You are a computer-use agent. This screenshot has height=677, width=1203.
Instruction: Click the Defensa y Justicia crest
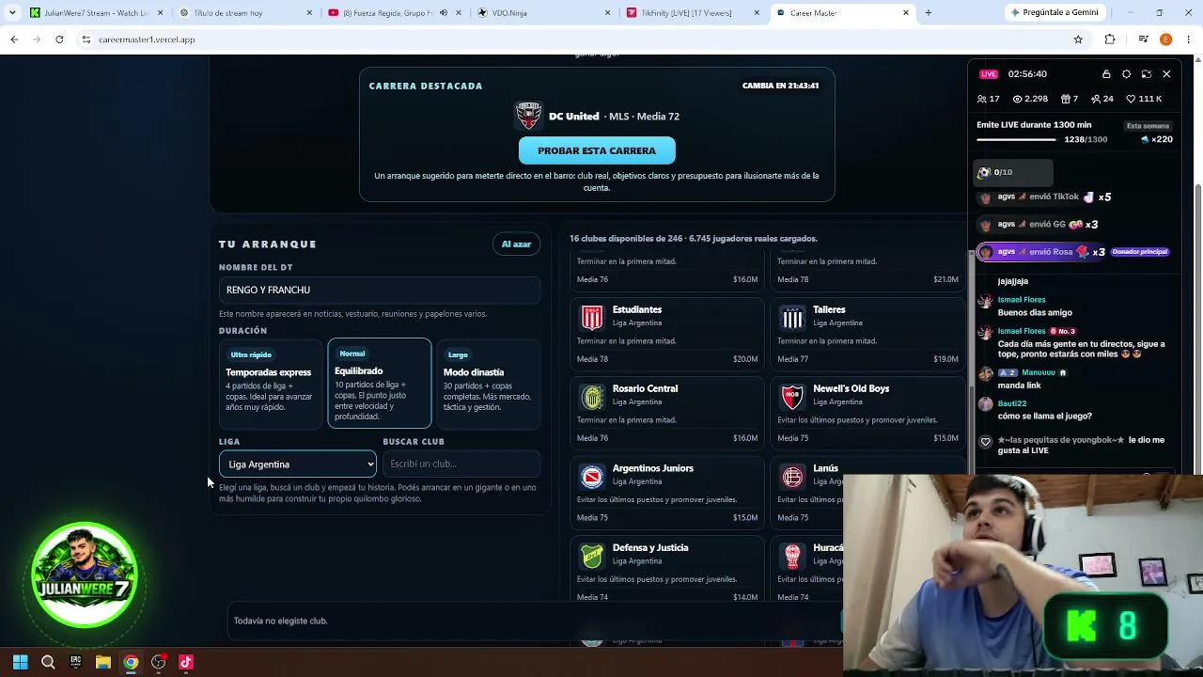coord(592,556)
